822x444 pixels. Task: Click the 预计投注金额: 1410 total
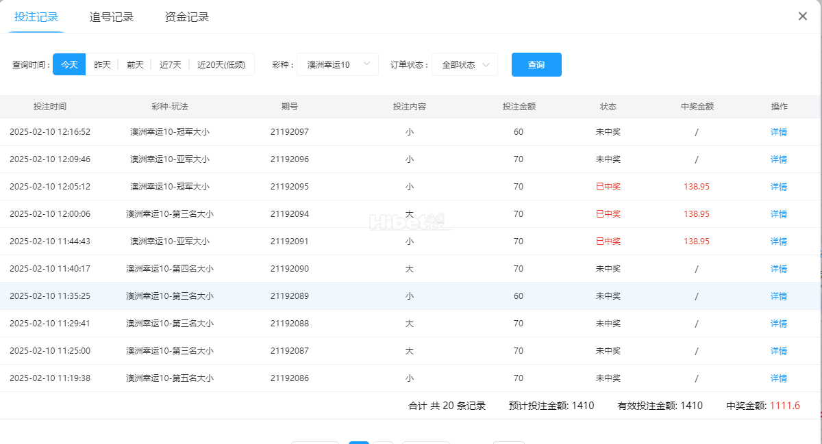[x=551, y=406]
